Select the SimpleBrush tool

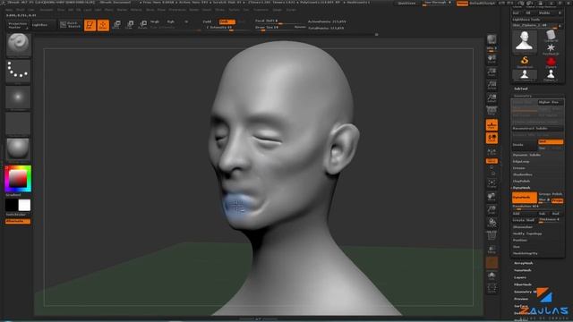coord(525,62)
